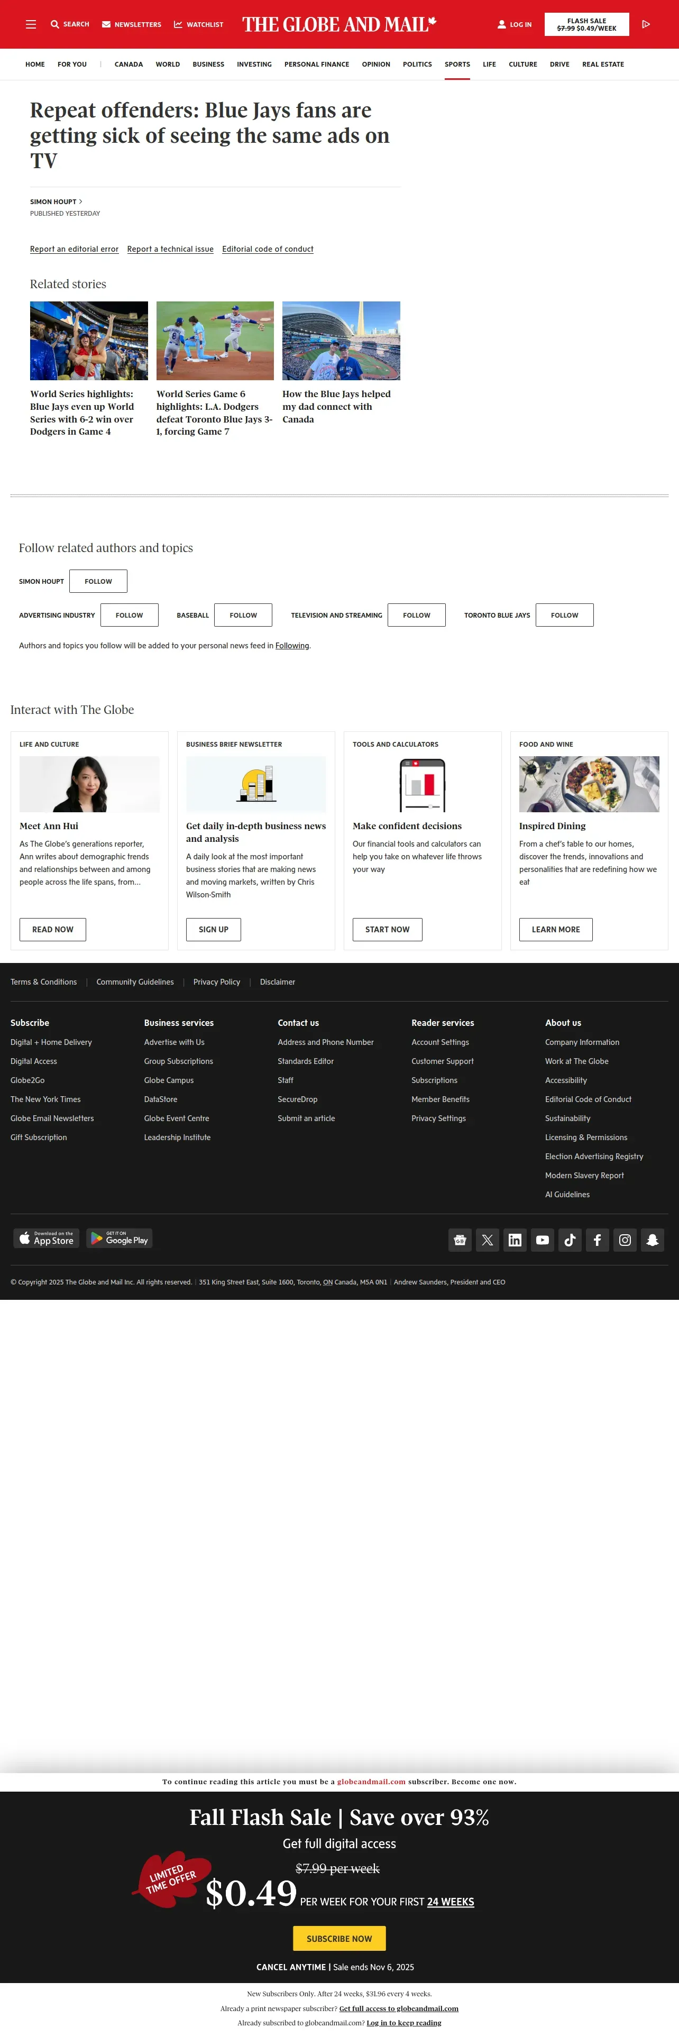Open the Inspired Dining food photo

[589, 784]
